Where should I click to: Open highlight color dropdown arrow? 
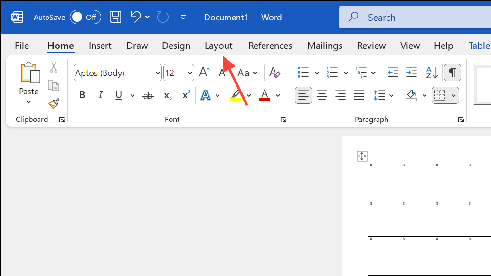pos(249,95)
